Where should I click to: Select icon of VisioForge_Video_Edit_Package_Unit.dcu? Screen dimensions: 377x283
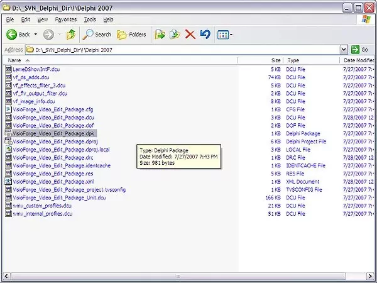point(8,197)
